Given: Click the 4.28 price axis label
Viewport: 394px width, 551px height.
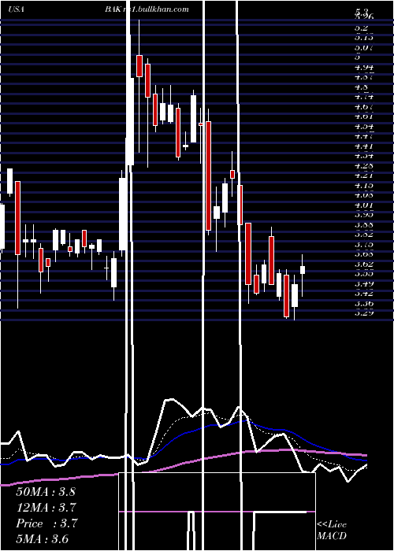Looking at the screenshot, I should 364,165.
